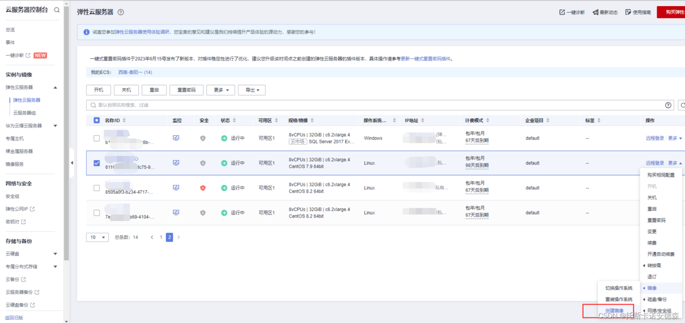Open 安全组 in the sidebar
Image resolution: width=685 pixels, height=323 pixels.
12,196
